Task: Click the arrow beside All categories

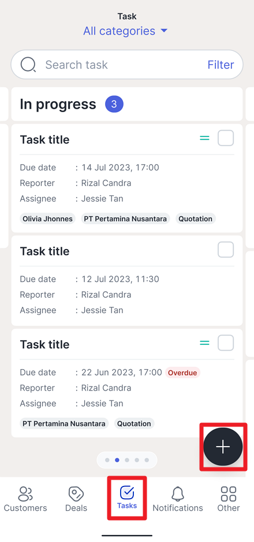Action: click(165, 31)
